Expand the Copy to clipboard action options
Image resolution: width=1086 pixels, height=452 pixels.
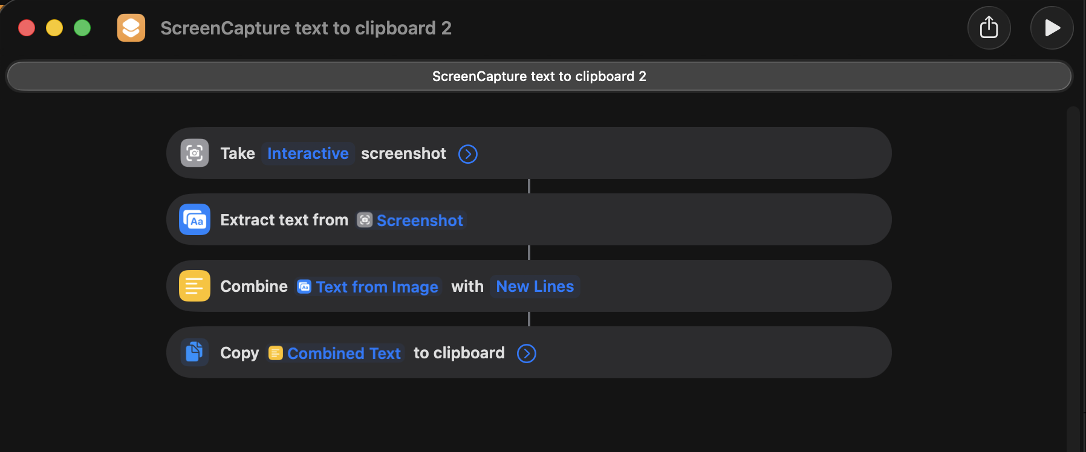pyautogui.click(x=527, y=354)
